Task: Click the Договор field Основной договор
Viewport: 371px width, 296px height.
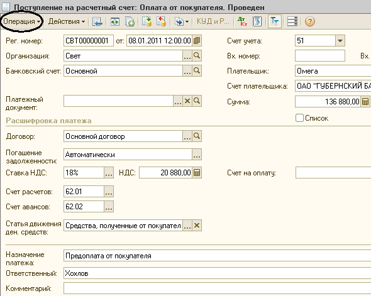Action: click(123, 136)
